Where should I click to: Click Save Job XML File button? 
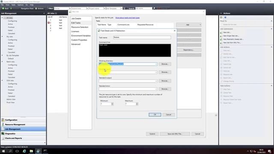(x=175, y=134)
